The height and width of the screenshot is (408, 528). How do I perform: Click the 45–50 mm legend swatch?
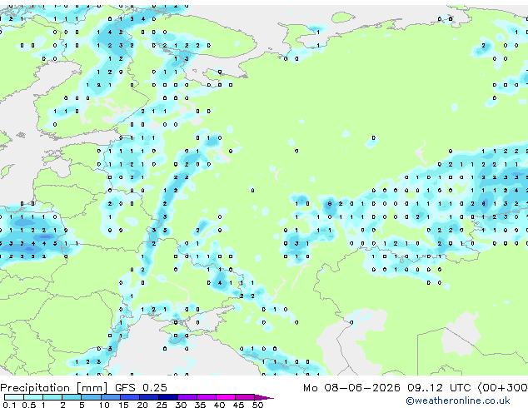point(245,397)
